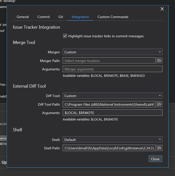The image size is (175, 176).
Task: Open the Shell dropdown
Action: click(x=112, y=139)
